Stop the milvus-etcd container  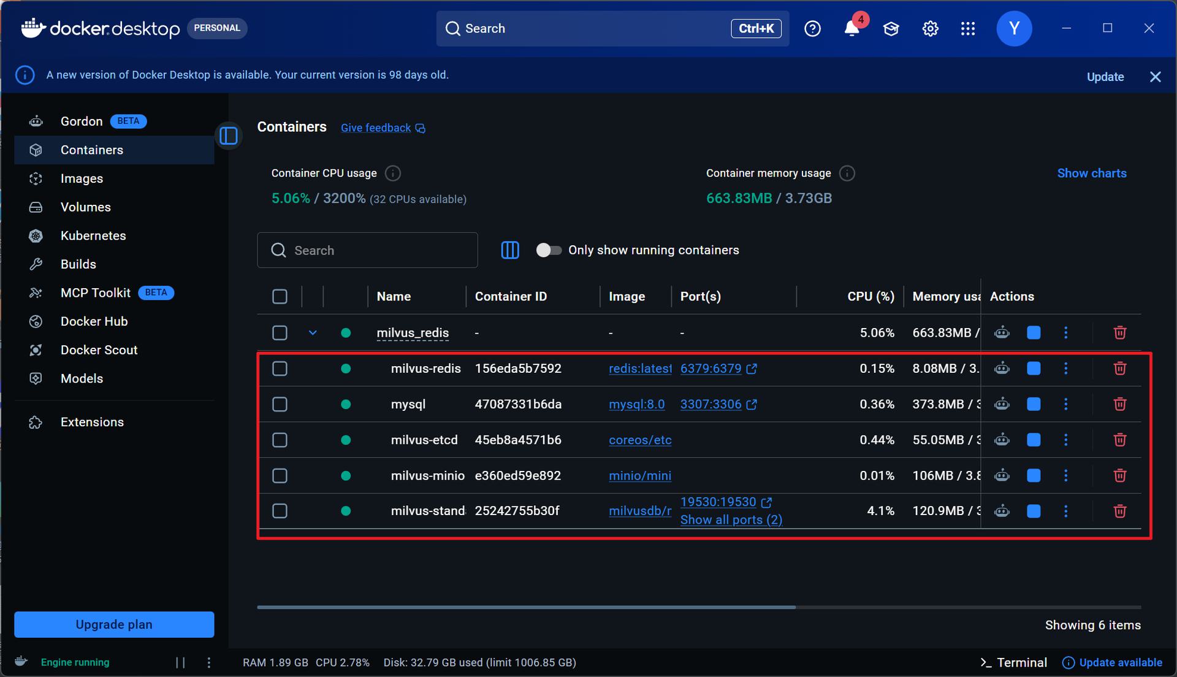click(x=1034, y=440)
